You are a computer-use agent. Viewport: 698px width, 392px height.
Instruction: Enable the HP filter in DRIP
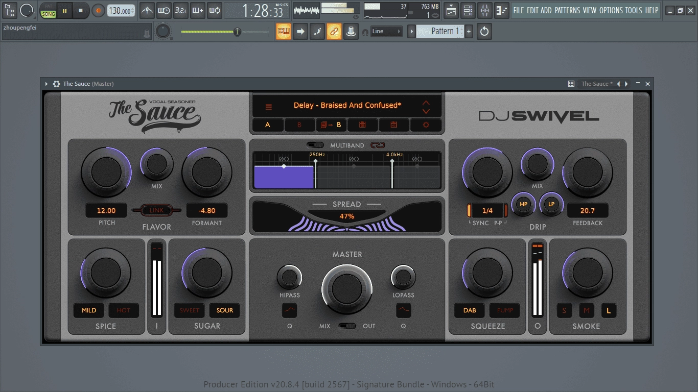pos(523,204)
